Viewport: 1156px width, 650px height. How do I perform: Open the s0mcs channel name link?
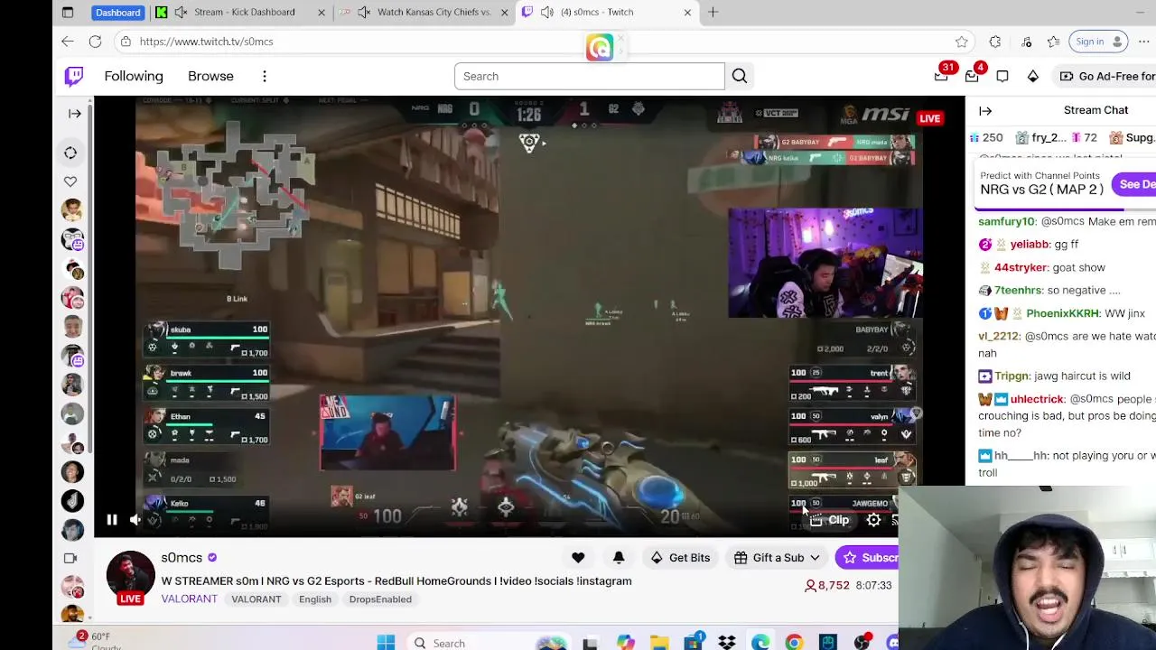click(x=182, y=558)
